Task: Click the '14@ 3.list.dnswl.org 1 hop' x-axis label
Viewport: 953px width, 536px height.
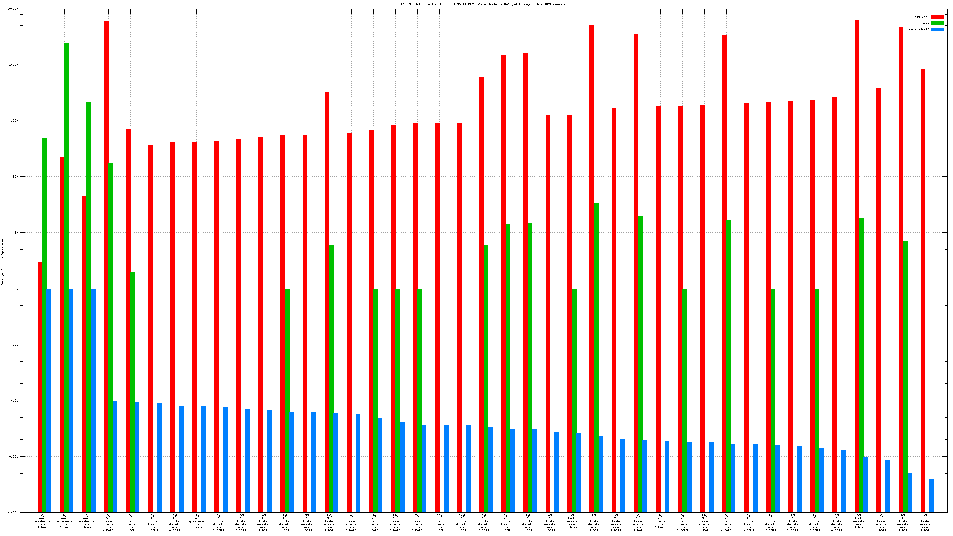Action: (x=263, y=522)
